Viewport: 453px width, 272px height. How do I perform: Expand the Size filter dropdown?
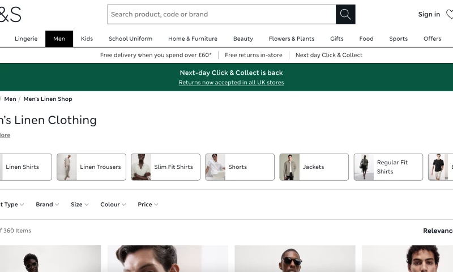tap(80, 205)
